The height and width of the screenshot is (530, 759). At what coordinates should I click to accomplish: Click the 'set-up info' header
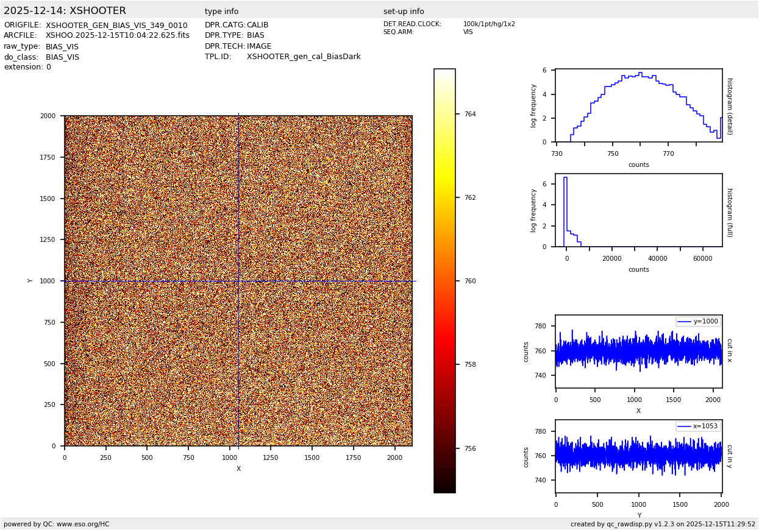(404, 12)
